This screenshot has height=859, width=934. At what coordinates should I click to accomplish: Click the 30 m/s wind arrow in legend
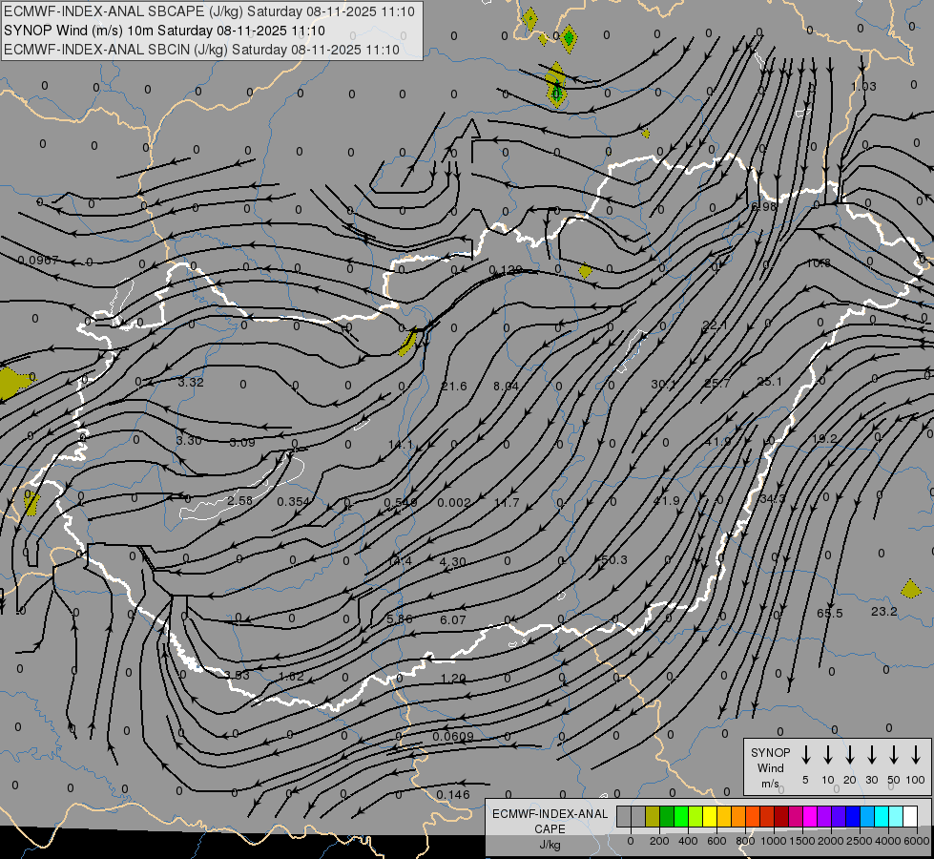(x=871, y=755)
